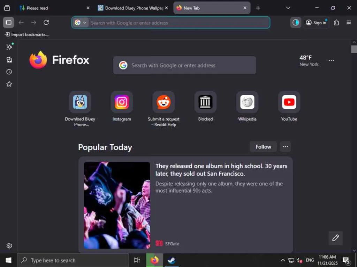Screen dimensions: 357x267
Task: Show hidden system tray icons
Action: 282,260
